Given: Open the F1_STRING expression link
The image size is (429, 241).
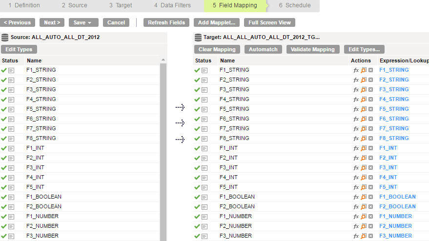Looking at the screenshot, I should (x=394, y=70).
